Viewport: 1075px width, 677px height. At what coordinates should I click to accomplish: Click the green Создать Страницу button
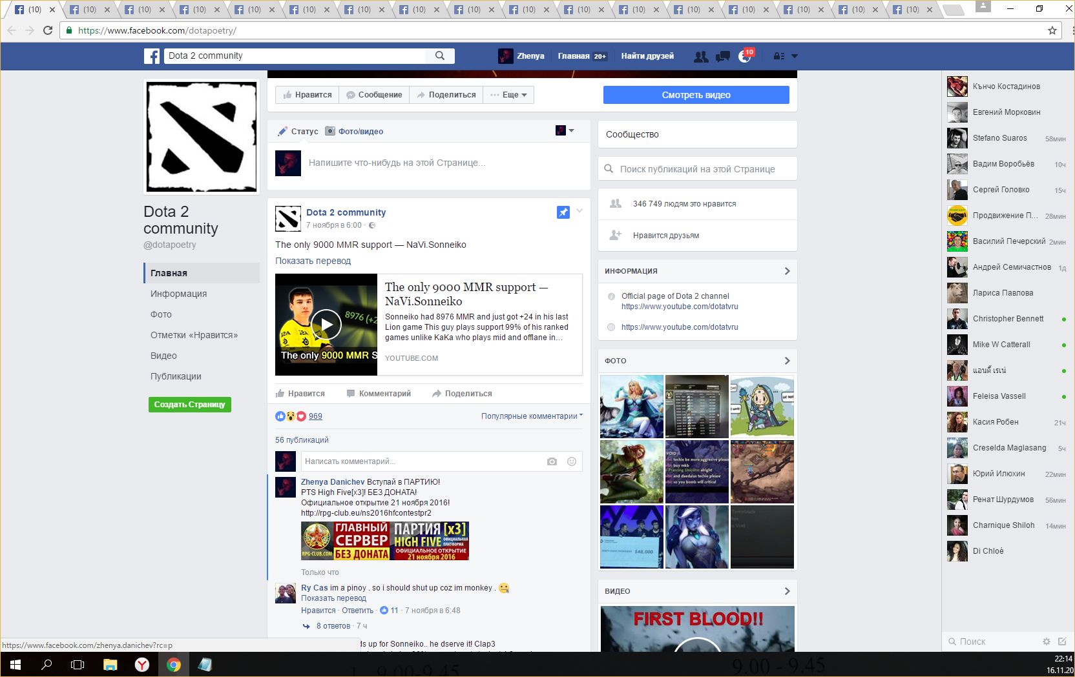[189, 405]
